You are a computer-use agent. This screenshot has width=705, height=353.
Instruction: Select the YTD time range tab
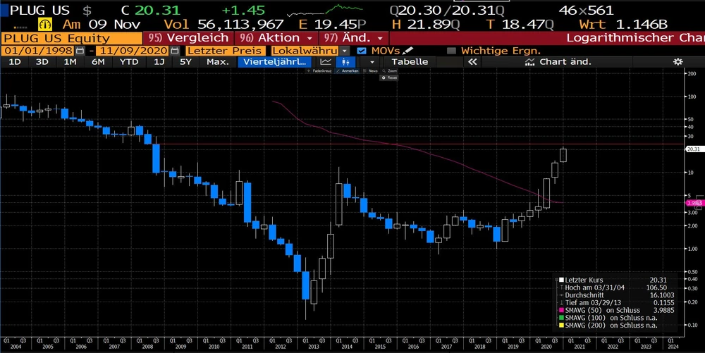pyautogui.click(x=129, y=62)
